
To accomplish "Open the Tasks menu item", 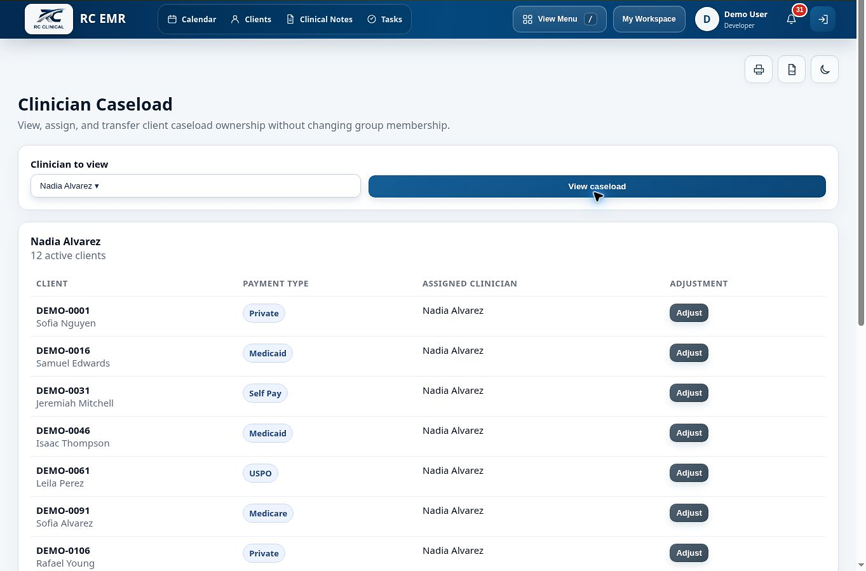I will tap(385, 19).
